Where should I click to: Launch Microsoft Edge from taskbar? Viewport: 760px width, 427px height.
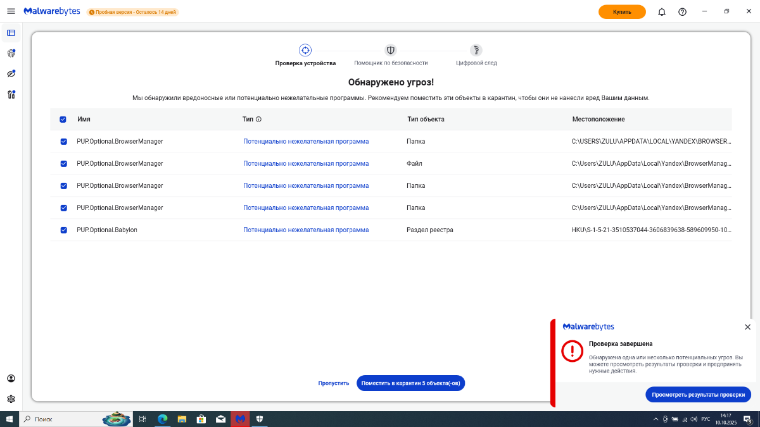pos(162,419)
